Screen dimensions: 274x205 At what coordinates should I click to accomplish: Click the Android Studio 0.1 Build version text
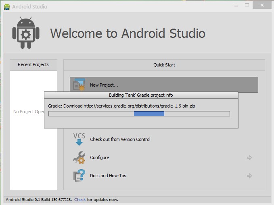coord(39,200)
